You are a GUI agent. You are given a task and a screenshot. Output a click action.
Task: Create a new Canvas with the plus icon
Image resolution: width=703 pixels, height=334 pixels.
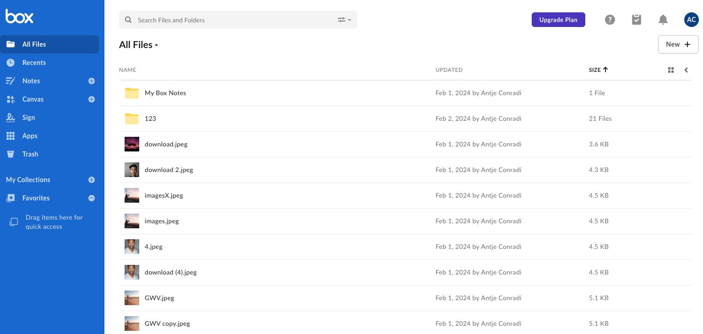[x=92, y=99]
